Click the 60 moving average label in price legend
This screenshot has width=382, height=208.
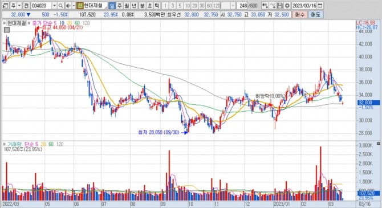77,23
